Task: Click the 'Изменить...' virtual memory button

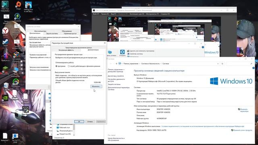Action: pos(96,87)
